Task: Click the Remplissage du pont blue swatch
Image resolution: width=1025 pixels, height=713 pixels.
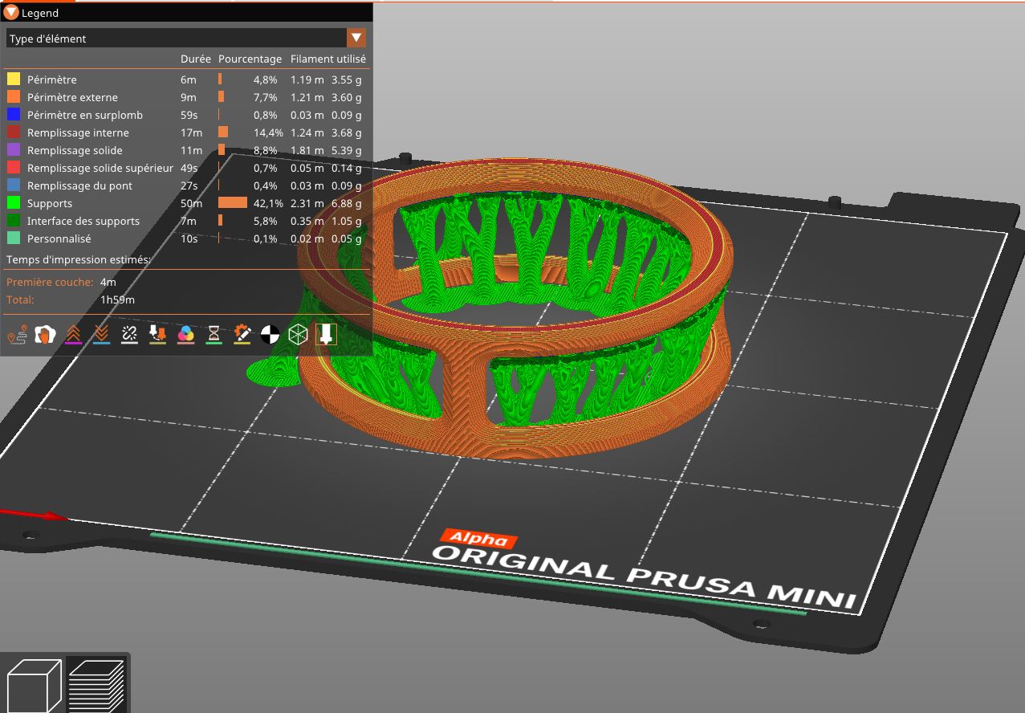Action: point(14,185)
